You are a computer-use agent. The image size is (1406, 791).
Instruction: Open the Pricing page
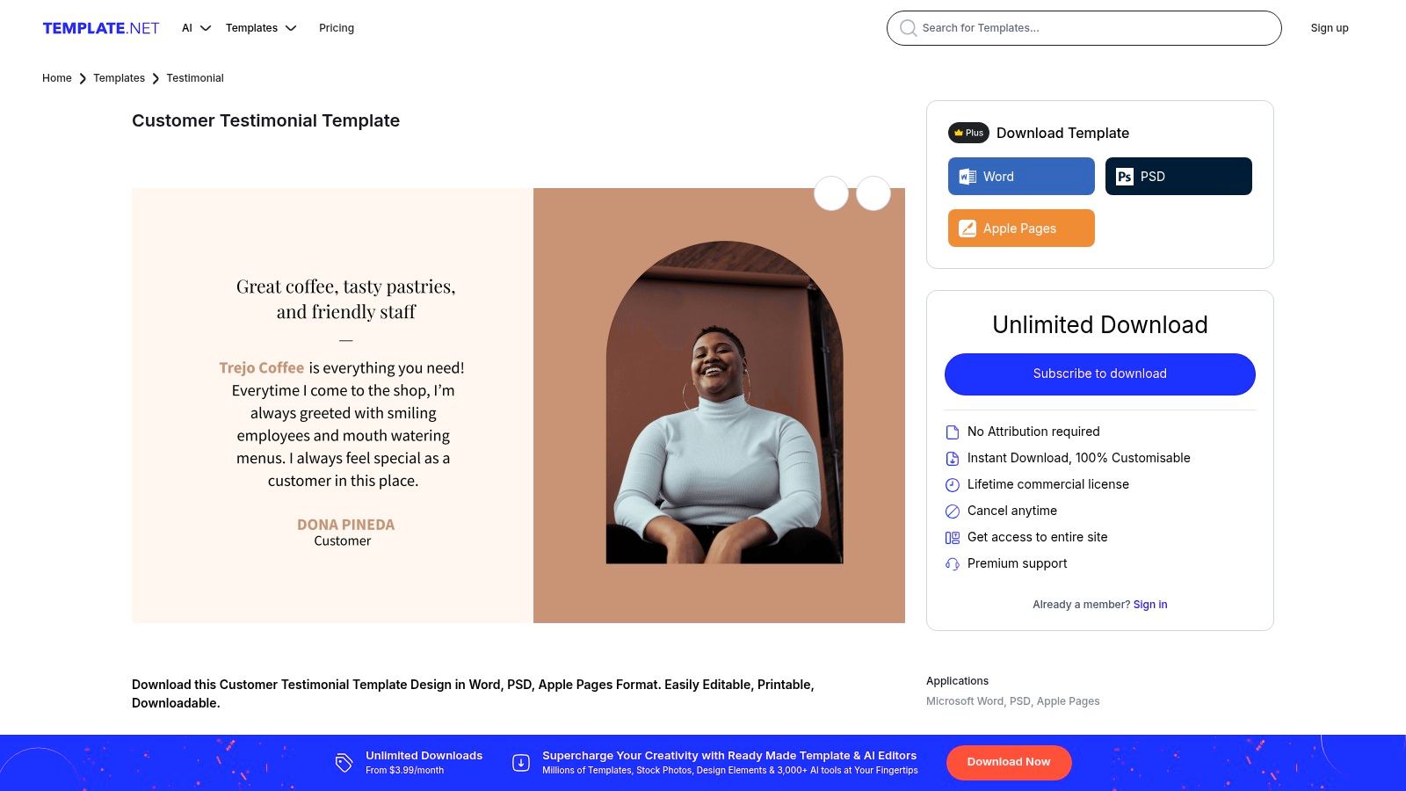[337, 28]
